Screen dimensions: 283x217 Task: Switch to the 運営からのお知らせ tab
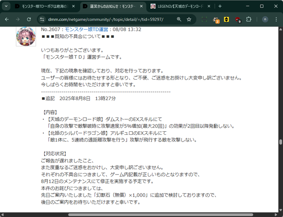pos(113,7)
